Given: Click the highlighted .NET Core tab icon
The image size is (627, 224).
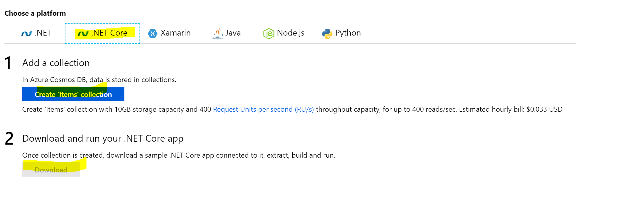Looking at the screenshot, I should coord(83,33).
